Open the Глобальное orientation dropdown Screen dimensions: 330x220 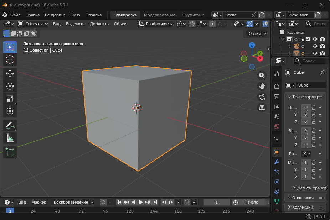pos(155,24)
